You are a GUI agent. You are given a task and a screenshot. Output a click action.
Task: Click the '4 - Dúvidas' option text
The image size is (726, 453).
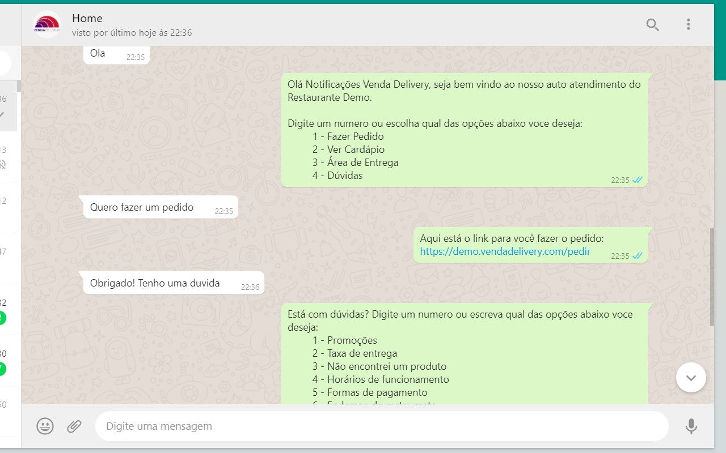pos(337,176)
